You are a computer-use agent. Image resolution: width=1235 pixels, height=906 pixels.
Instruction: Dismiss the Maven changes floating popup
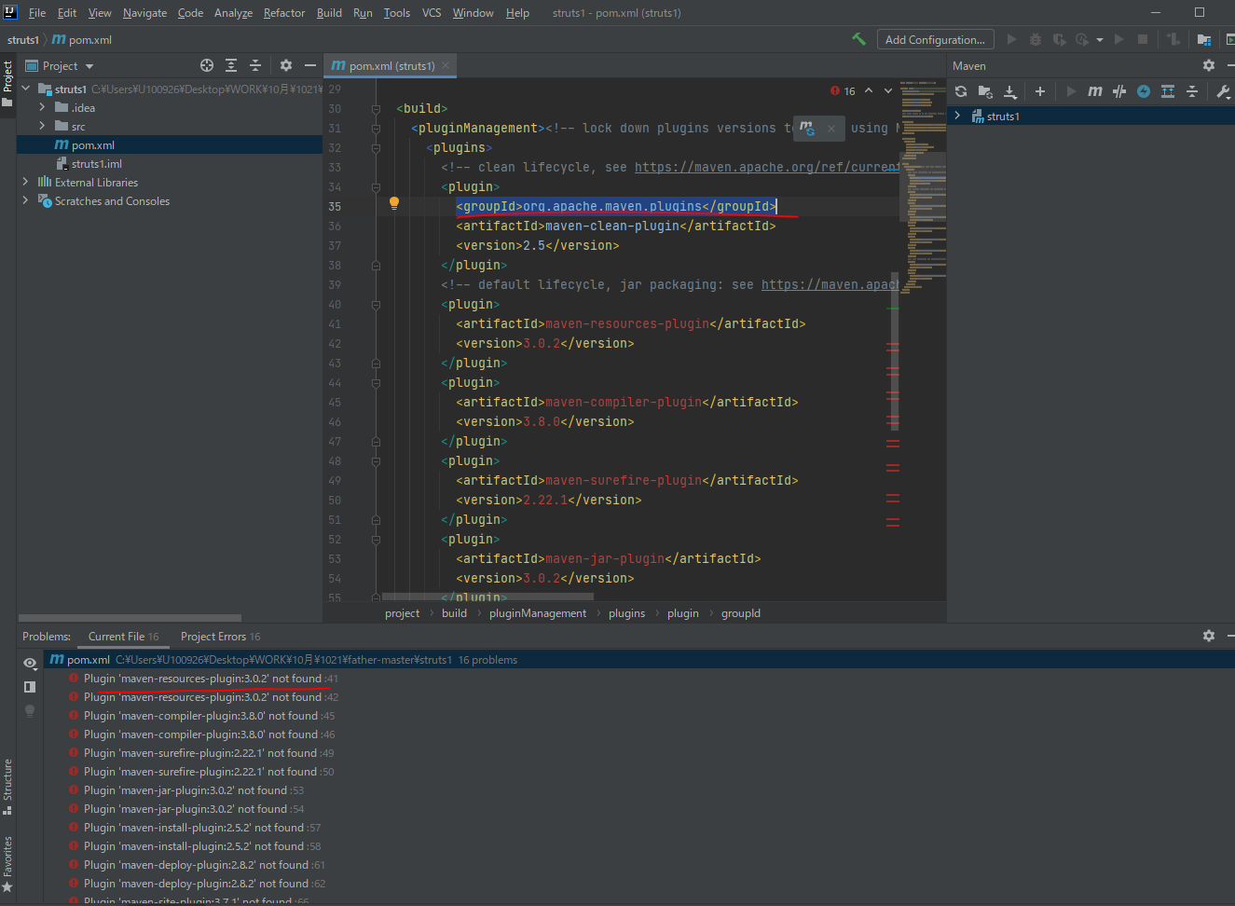point(830,129)
